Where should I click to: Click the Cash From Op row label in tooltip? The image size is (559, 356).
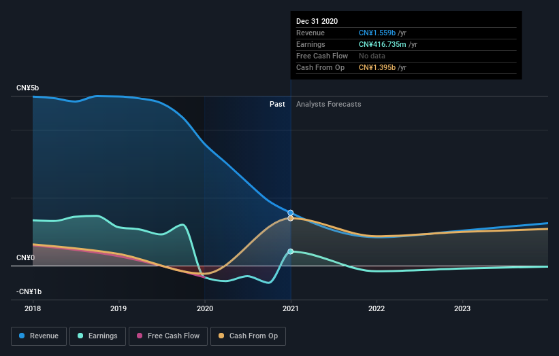pyautogui.click(x=320, y=67)
